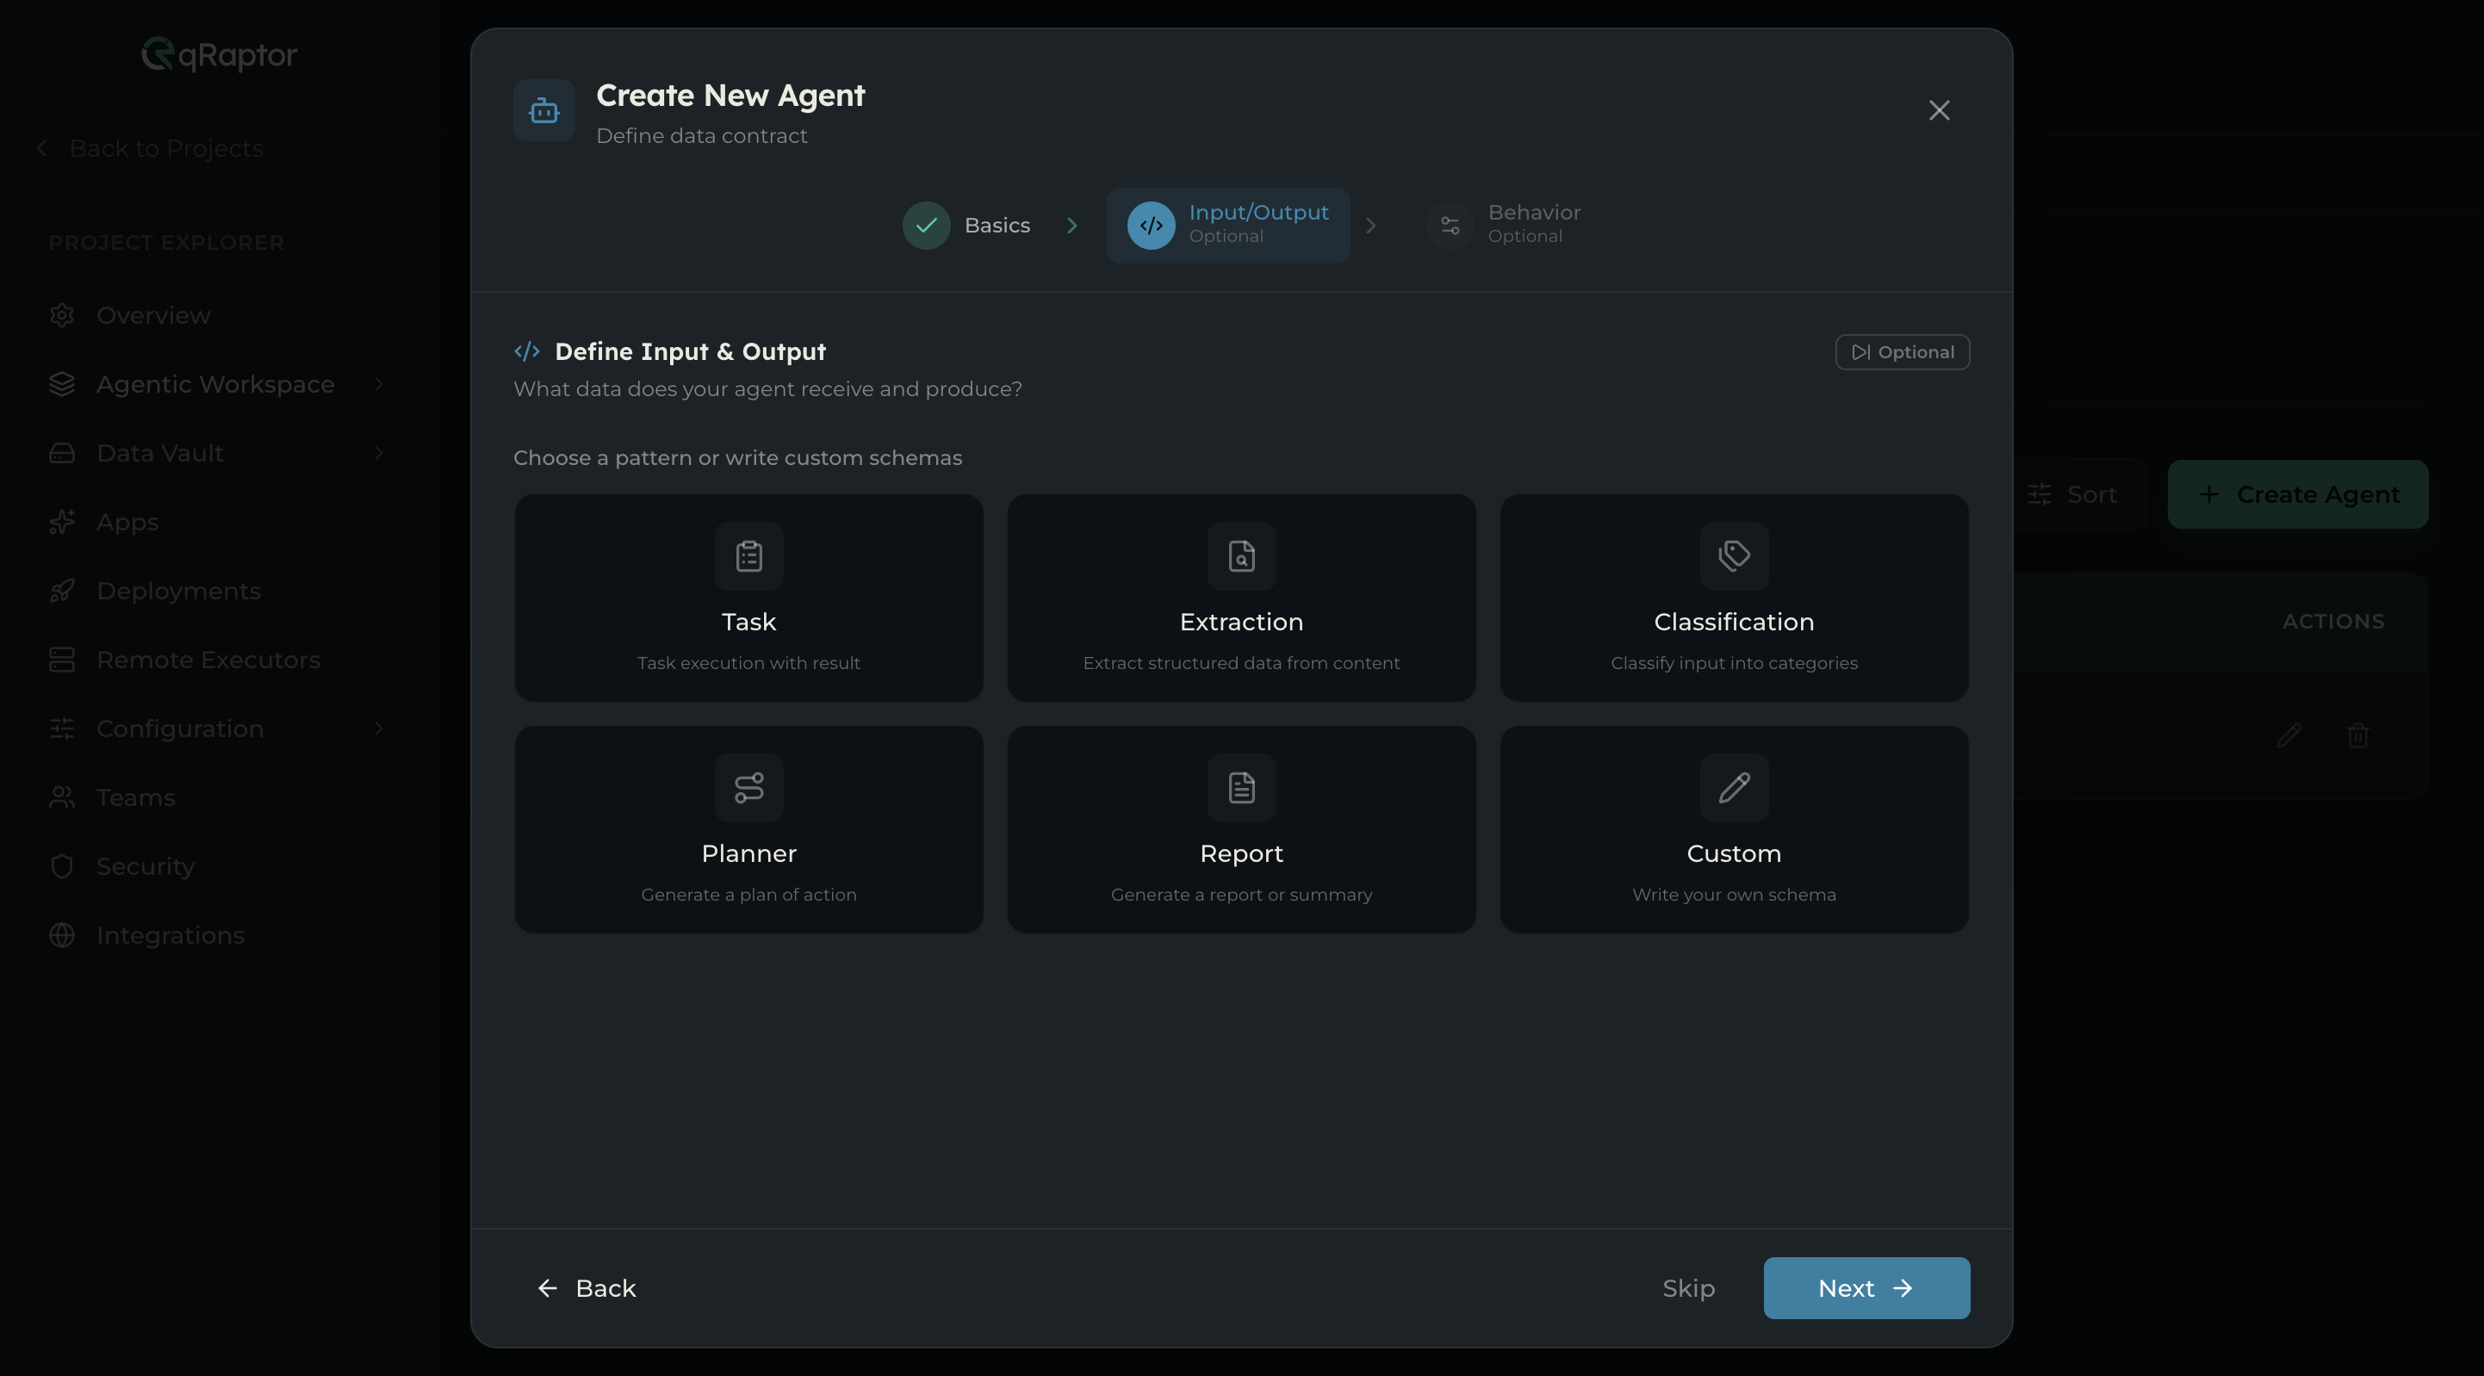Screen dimensions: 2484x1376
Task: Click the Data Vault drive icon
Action: pyautogui.click(x=62, y=453)
